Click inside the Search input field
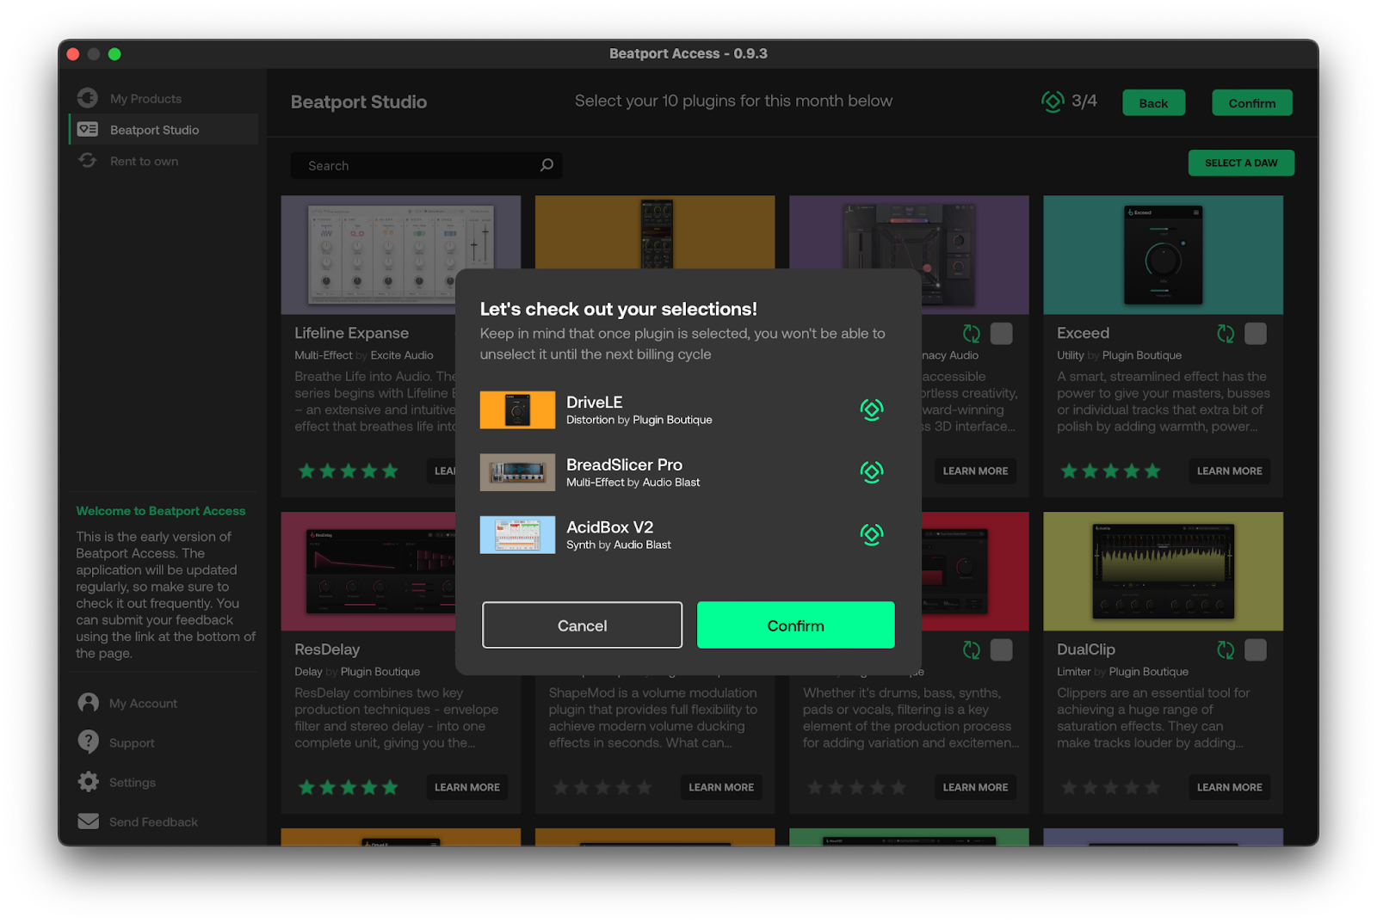Image resolution: width=1377 pixels, height=923 pixels. [x=413, y=165]
